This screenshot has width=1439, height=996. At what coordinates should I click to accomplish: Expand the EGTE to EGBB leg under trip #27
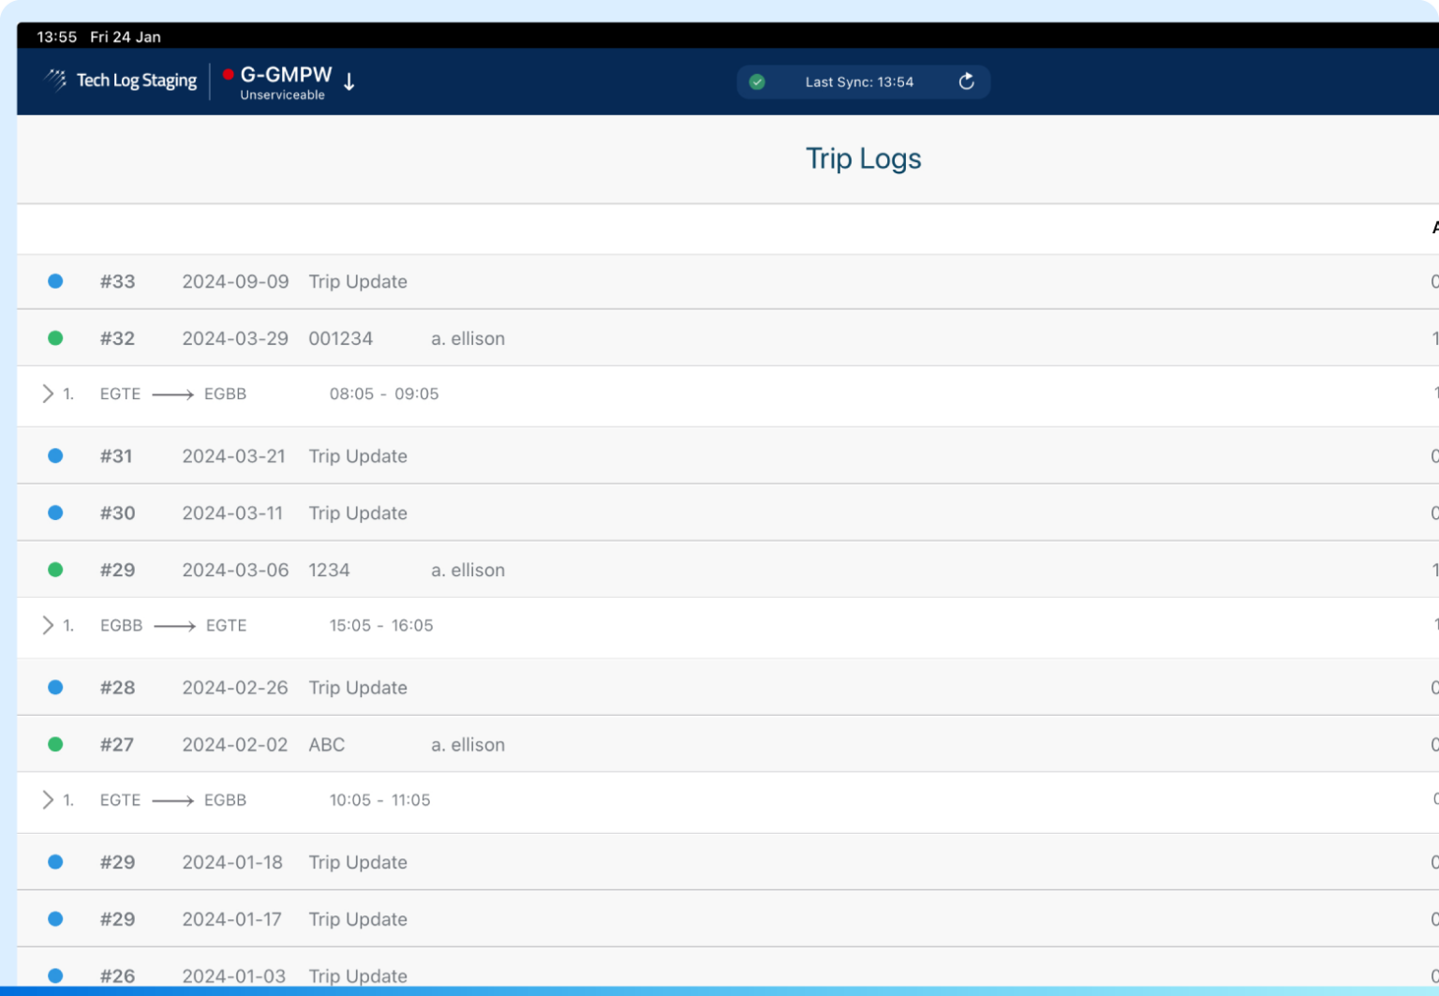(x=48, y=799)
